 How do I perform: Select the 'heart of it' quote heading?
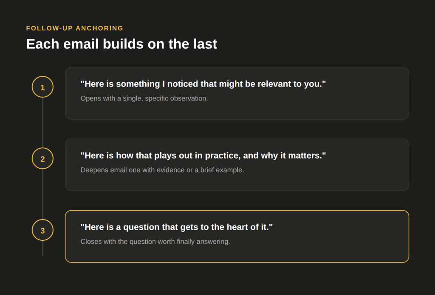click(x=176, y=227)
